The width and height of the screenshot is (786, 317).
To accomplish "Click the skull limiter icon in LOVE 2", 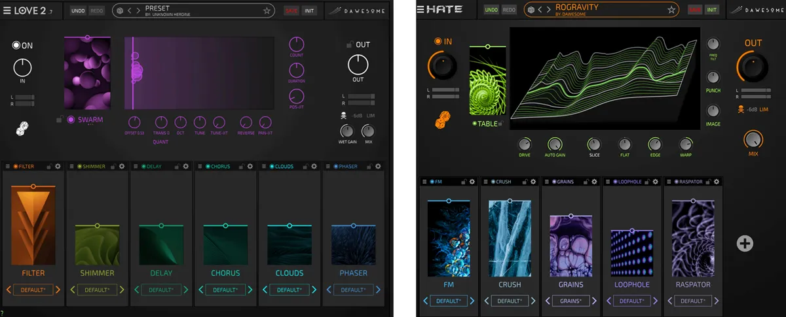I will (343, 115).
